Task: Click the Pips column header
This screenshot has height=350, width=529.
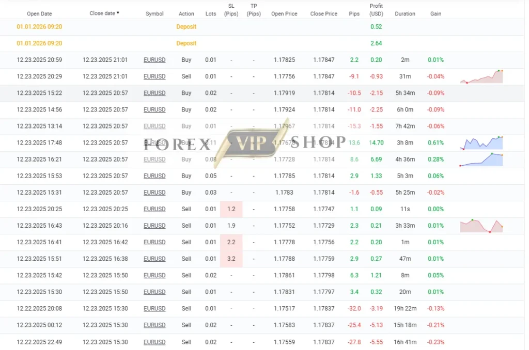Action: [354, 14]
